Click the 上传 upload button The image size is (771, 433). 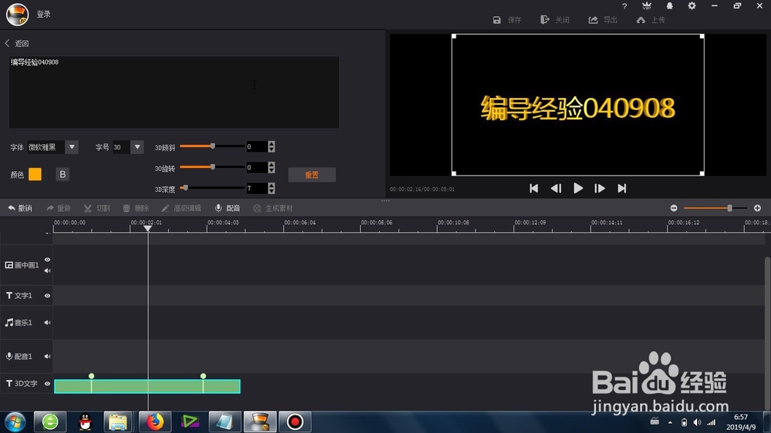coord(651,20)
